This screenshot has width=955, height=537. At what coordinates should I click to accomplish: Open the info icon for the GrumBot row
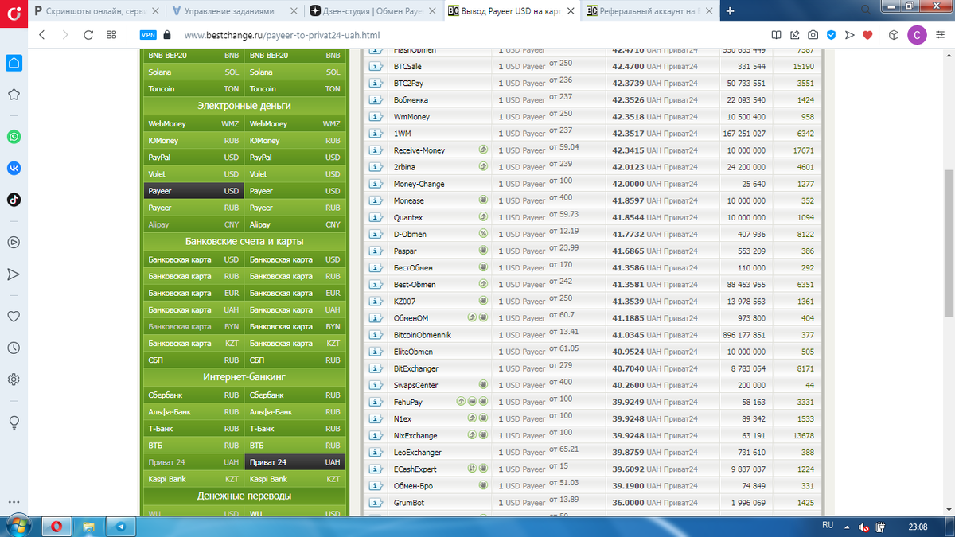pyautogui.click(x=376, y=503)
